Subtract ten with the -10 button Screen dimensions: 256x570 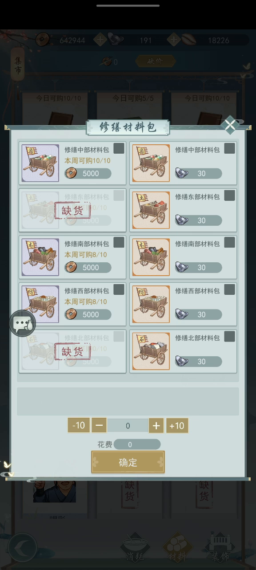[78, 426]
